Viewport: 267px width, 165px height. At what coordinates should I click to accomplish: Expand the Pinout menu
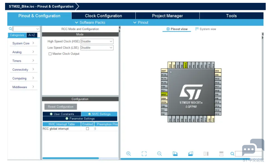[141, 22]
